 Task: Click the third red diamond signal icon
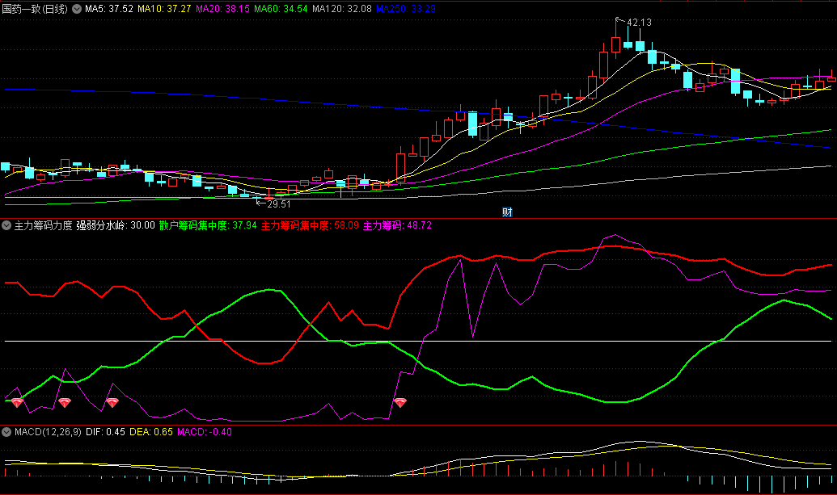coord(112,403)
